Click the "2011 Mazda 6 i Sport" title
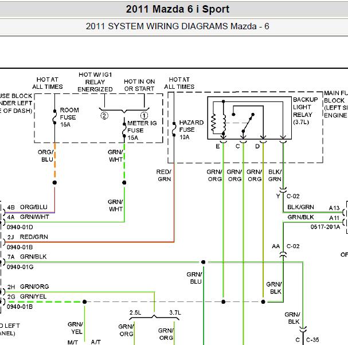 click(x=178, y=9)
